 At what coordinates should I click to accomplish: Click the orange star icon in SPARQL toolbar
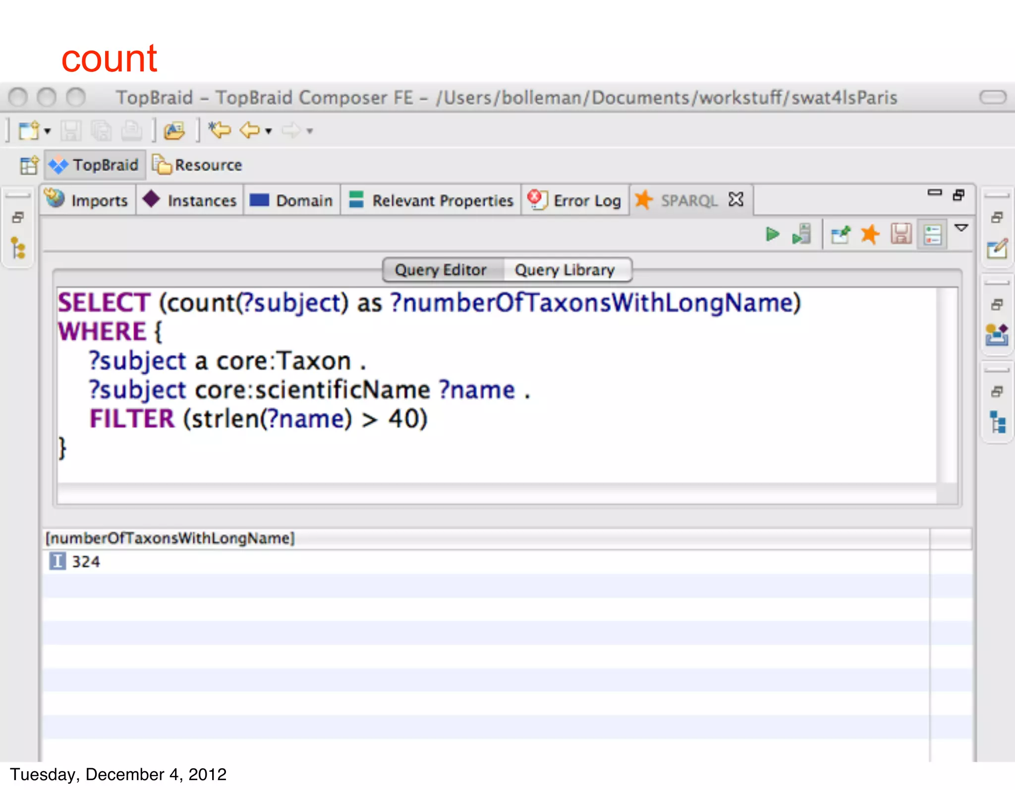click(870, 234)
